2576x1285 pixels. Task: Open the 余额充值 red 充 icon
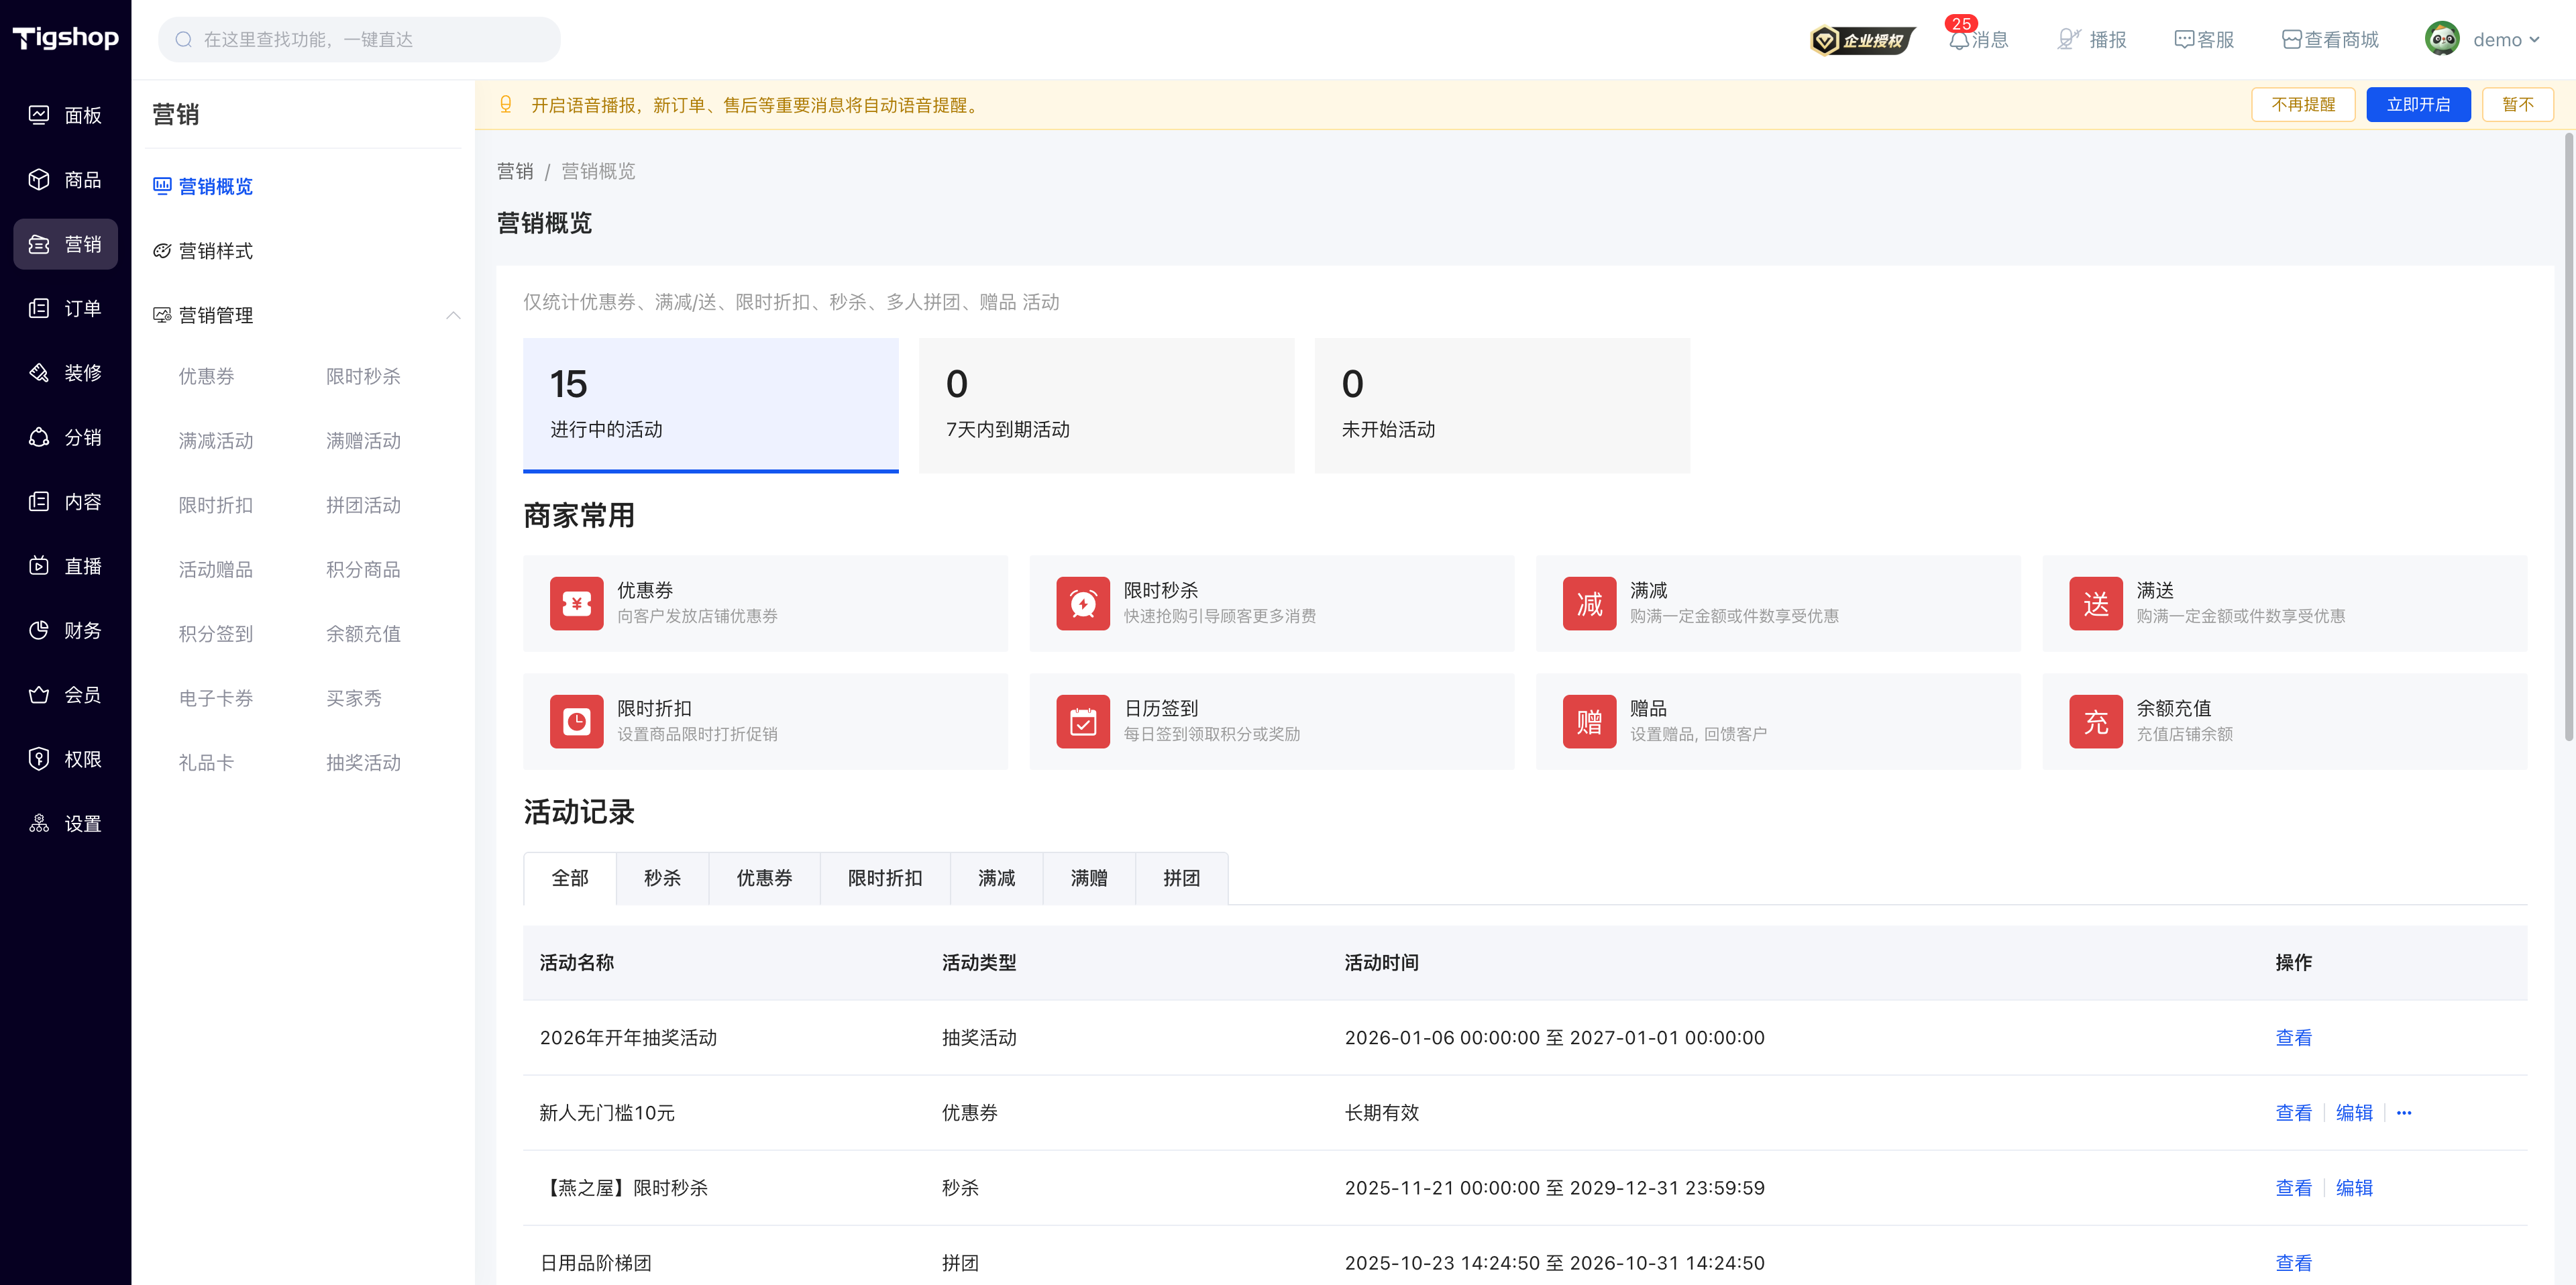click(x=2096, y=721)
